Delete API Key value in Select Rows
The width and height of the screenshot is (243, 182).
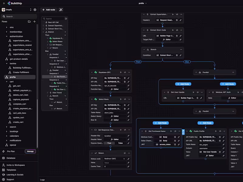pos(125,105)
